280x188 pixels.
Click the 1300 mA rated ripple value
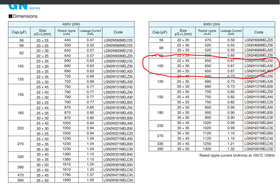point(208,149)
